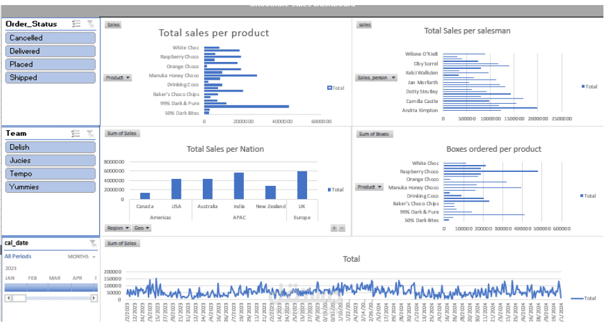
Task: Select the Total legend on salesman chart
Action: [589, 87]
